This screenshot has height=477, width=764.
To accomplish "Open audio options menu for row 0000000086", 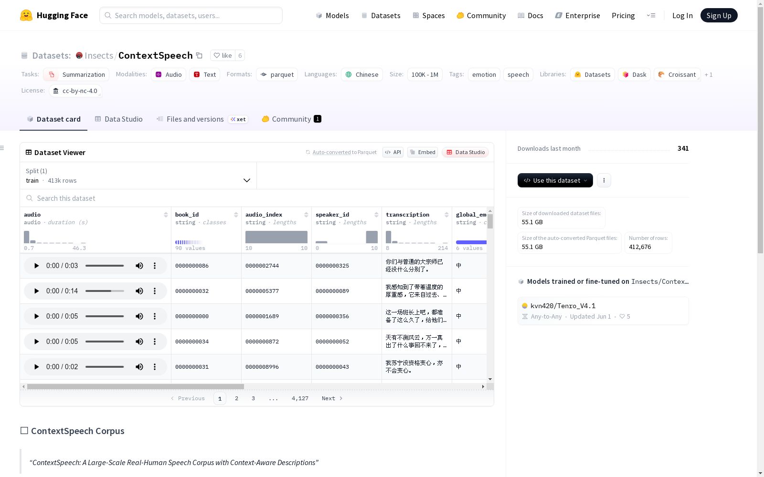I will click(x=155, y=266).
